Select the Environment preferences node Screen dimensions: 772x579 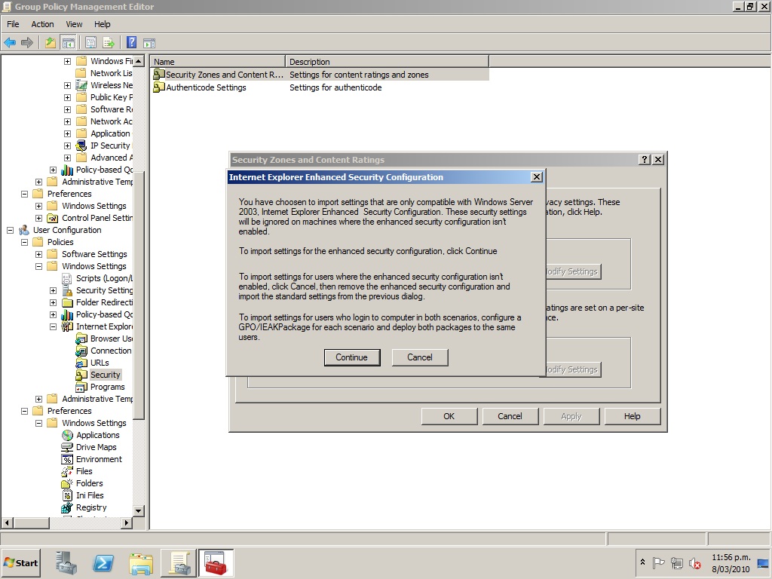99,459
